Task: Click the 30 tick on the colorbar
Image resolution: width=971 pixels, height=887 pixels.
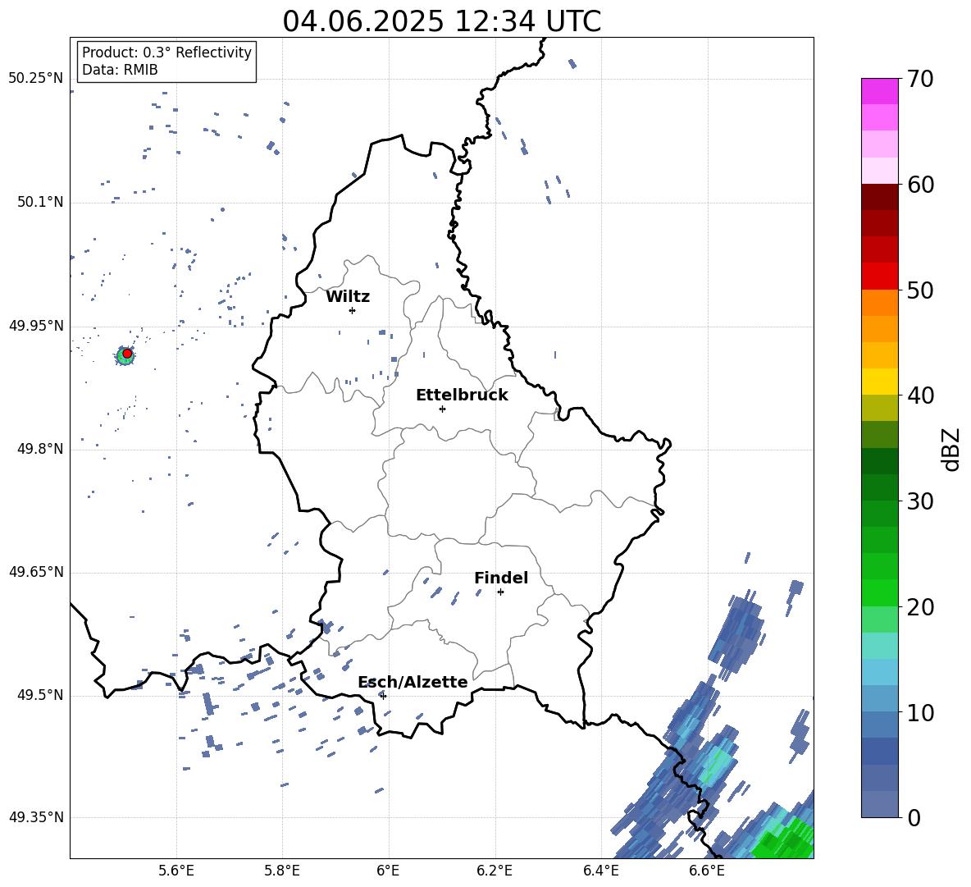Action: coord(920,501)
